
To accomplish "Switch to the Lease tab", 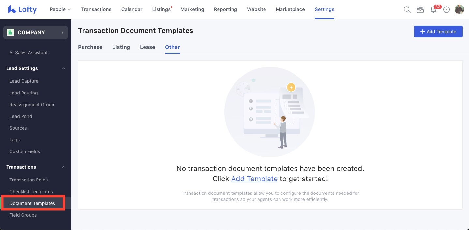I will click(x=147, y=47).
